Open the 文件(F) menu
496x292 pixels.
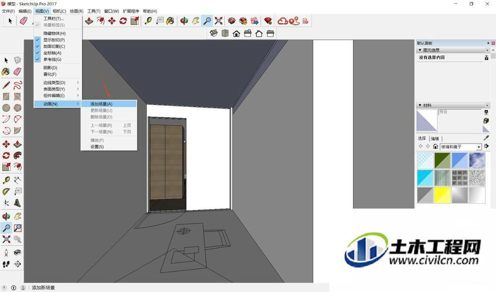coord(8,11)
